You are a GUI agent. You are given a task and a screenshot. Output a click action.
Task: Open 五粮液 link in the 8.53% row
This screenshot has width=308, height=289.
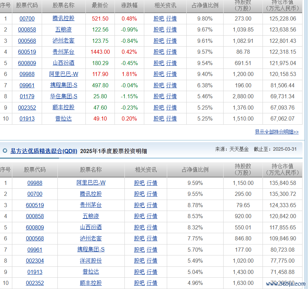tap(91, 216)
